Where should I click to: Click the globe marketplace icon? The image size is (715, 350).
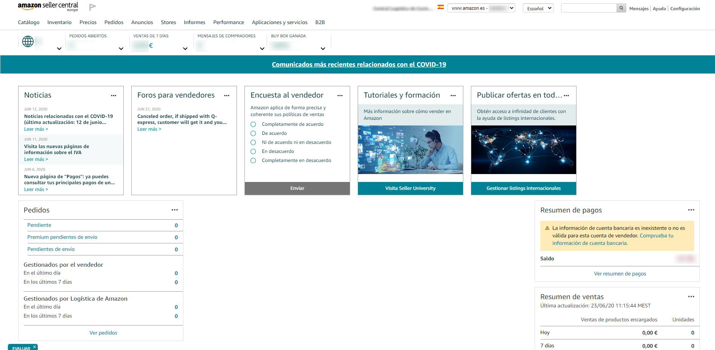[x=28, y=41]
